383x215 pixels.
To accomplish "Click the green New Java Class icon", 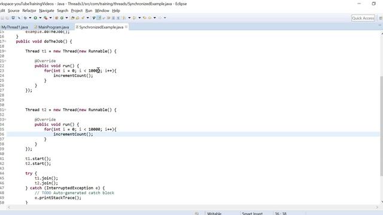I will (x=62, y=18).
